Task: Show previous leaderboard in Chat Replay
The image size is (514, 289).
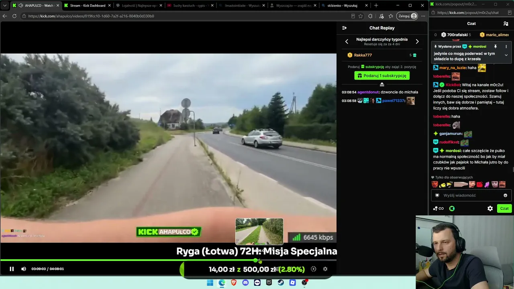Action: tap(347, 41)
